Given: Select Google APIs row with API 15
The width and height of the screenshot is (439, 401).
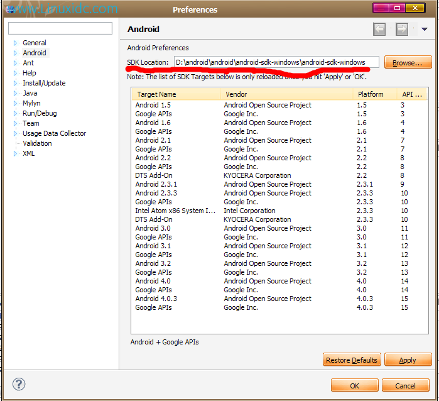Looking at the screenshot, I should [x=279, y=308].
